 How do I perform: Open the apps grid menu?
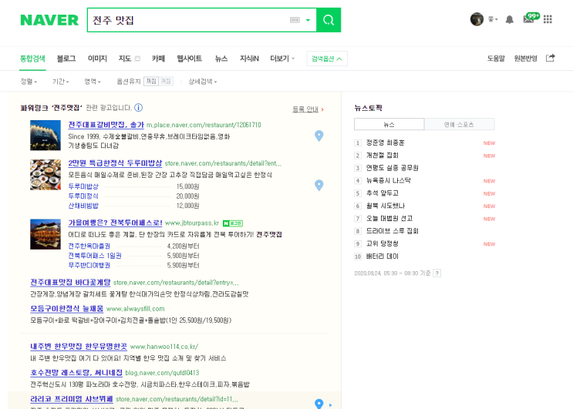(548, 19)
